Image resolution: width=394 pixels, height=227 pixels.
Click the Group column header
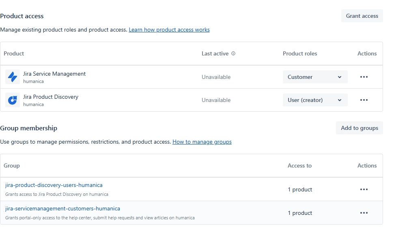[x=11, y=165]
